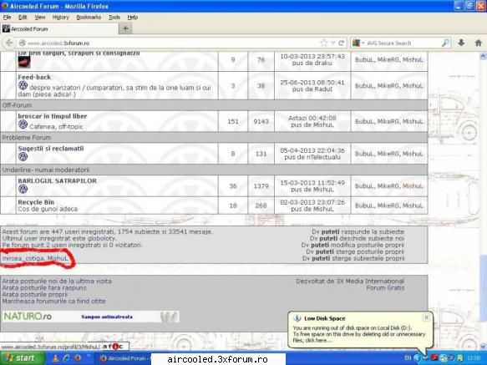Image resolution: width=487 pixels, height=365 pixels.
Task: Open the URL history dropdown arrow
Action: click(333, 43)
